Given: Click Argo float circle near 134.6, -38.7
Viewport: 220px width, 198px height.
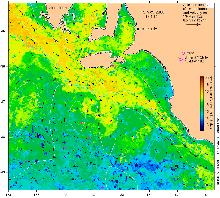Looking at the screenshot, I should pyautogui.click(x=26, y=162).
